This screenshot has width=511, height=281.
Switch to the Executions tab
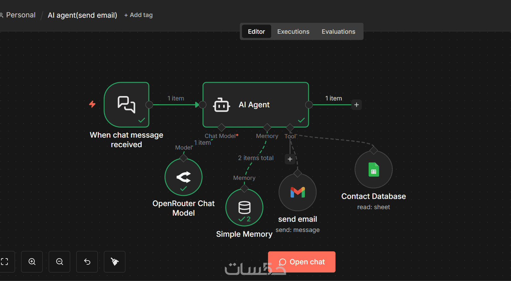point(293,32)
